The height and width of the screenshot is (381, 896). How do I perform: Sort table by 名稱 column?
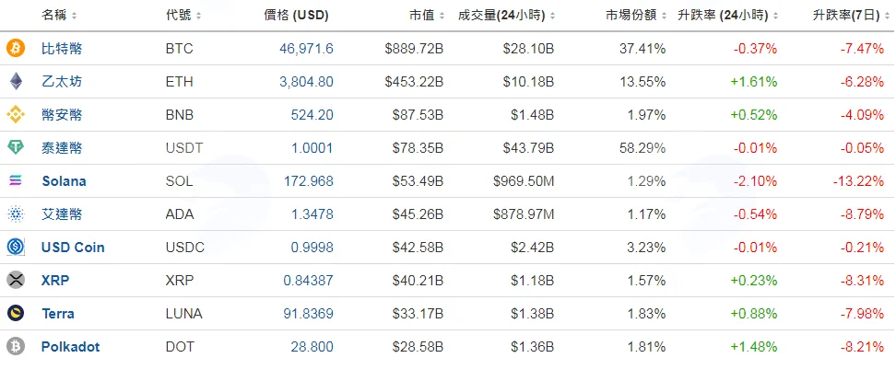[x=59, y=16]
